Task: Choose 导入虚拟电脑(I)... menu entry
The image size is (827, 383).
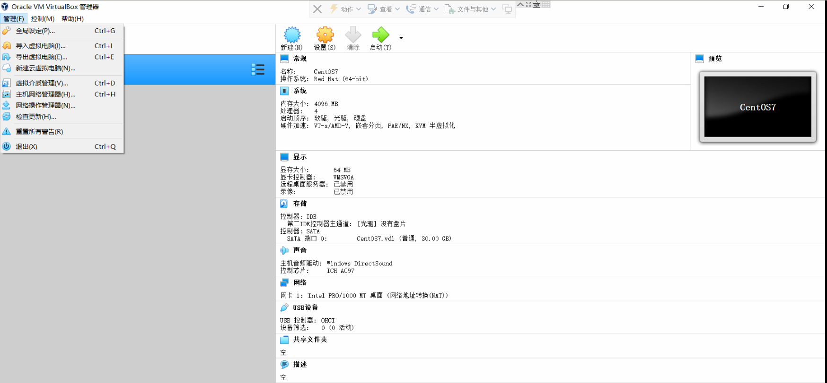Action: tap(62, 46)
